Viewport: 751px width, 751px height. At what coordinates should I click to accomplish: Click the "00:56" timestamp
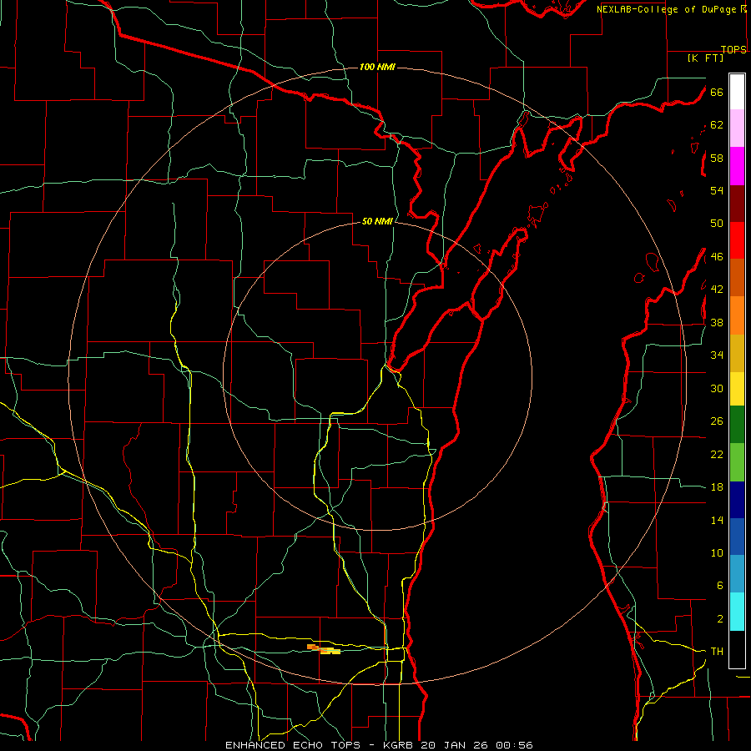coord(514,745)
